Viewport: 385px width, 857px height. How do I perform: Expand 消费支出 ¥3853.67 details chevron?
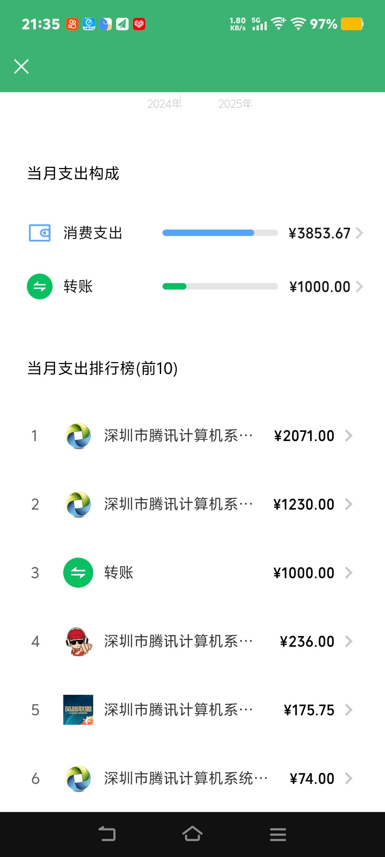click(359, 233)
